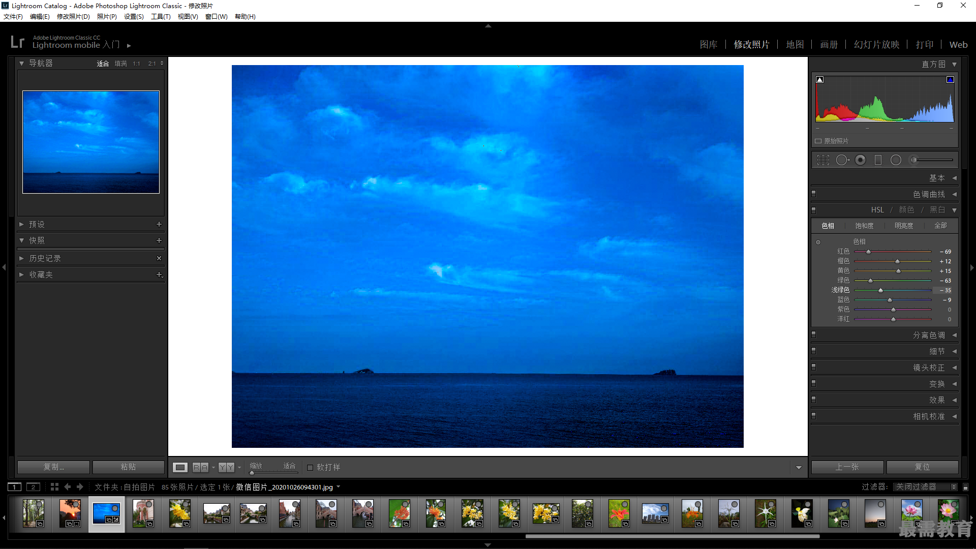This screenshot has width=976, height=549.
Task: Add a new preset with plus icon
Action: click(x=159, y=224)
